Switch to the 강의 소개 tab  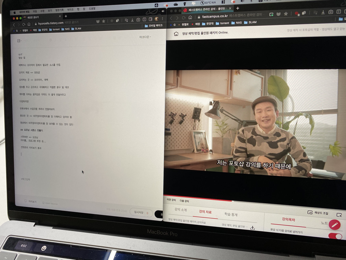point(180,209)
